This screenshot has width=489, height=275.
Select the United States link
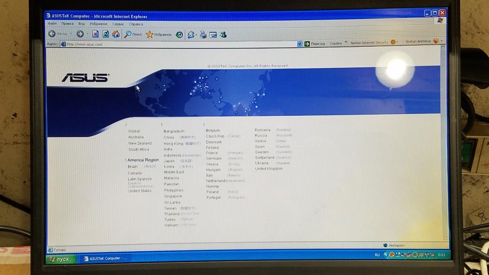(140, 191)
